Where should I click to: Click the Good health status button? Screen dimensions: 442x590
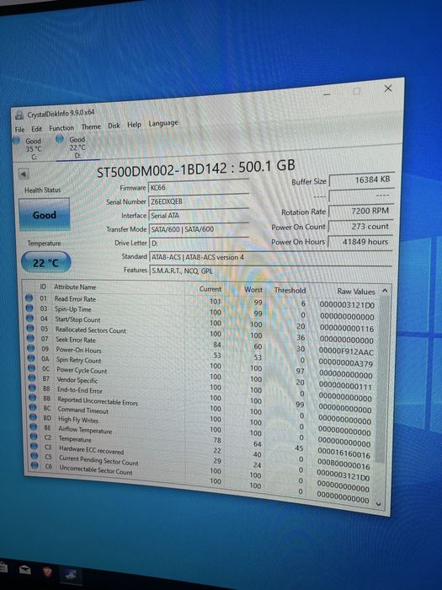[x=45, y=215]
